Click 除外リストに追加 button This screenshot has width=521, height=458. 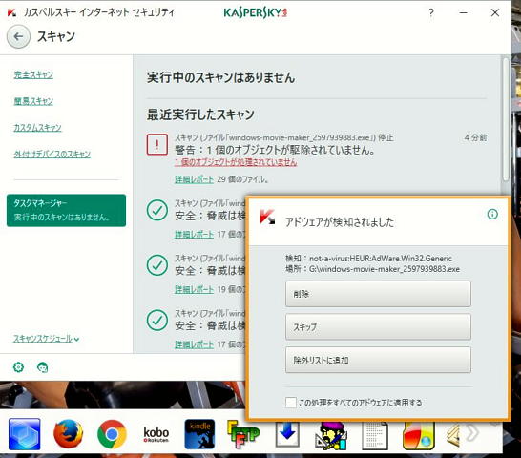[378, 360]
